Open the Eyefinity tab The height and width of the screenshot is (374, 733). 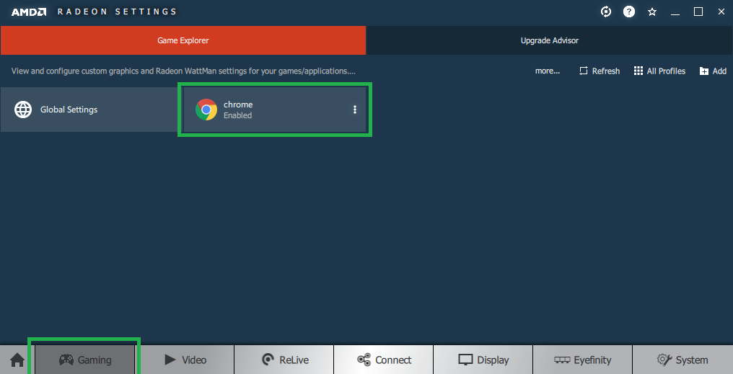coord(582,360)
